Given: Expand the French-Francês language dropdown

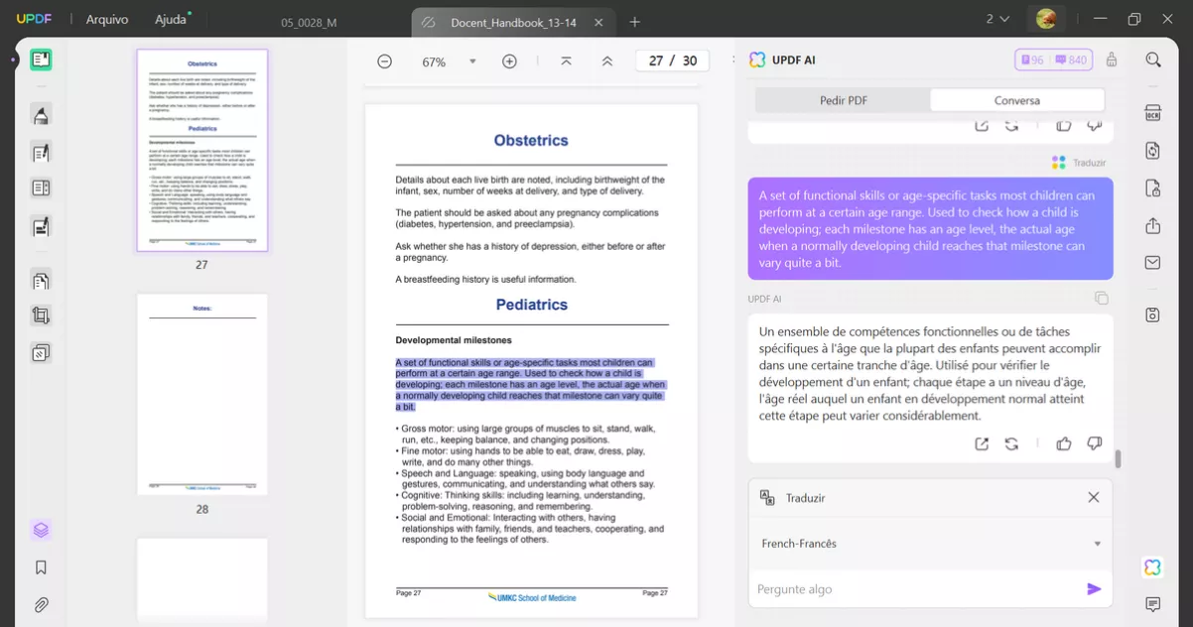Looking at the screenshot, I should pos(1097,544).
